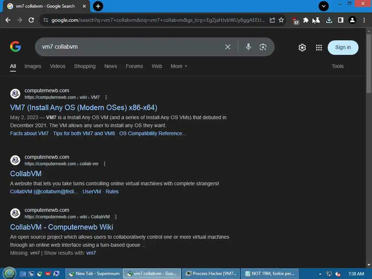Image resolution: width=372 pixels, height=279 pixels.
Task: Show results that must include vm7
Action: coord(91,253)
